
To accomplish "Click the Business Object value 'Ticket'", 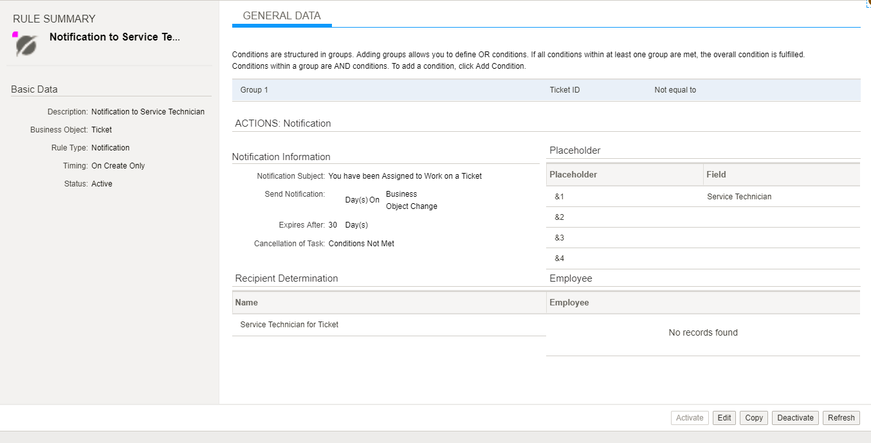I will click(102, 130).
